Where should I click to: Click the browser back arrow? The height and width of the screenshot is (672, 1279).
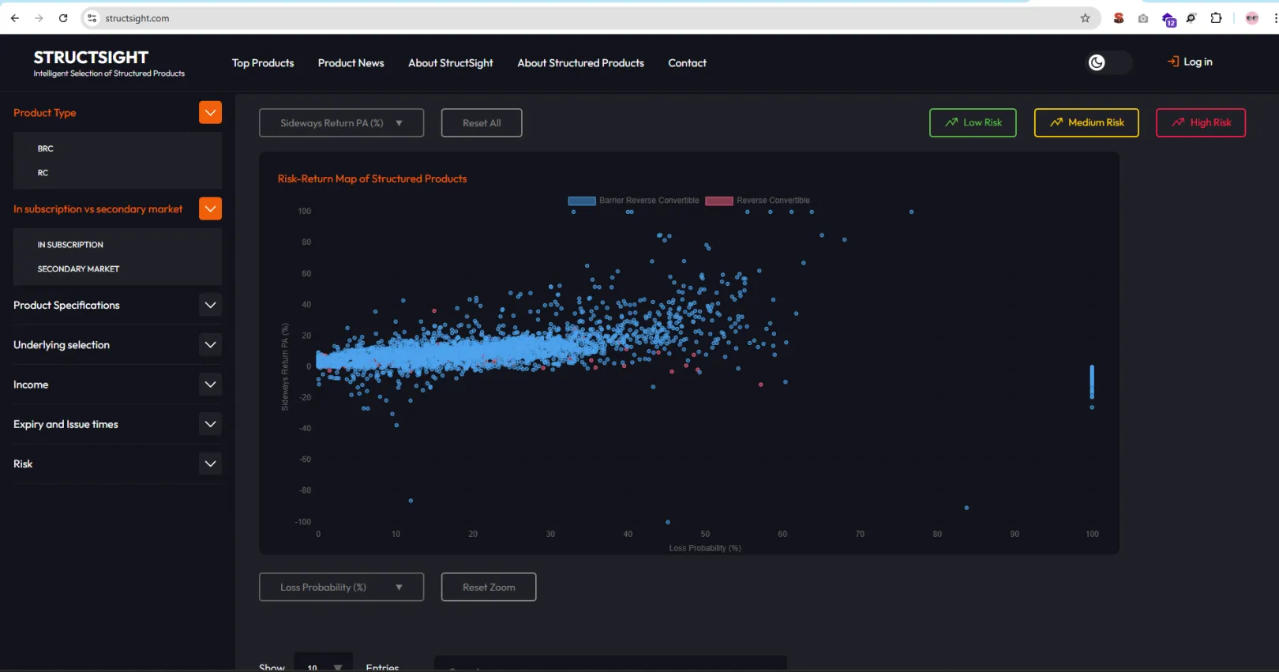point(15,18)
